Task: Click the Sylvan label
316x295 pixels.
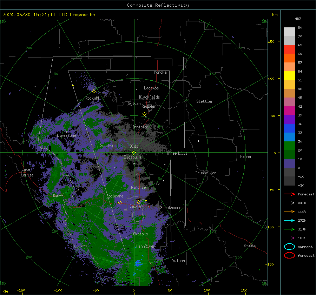Action: (x=134, y=103)
